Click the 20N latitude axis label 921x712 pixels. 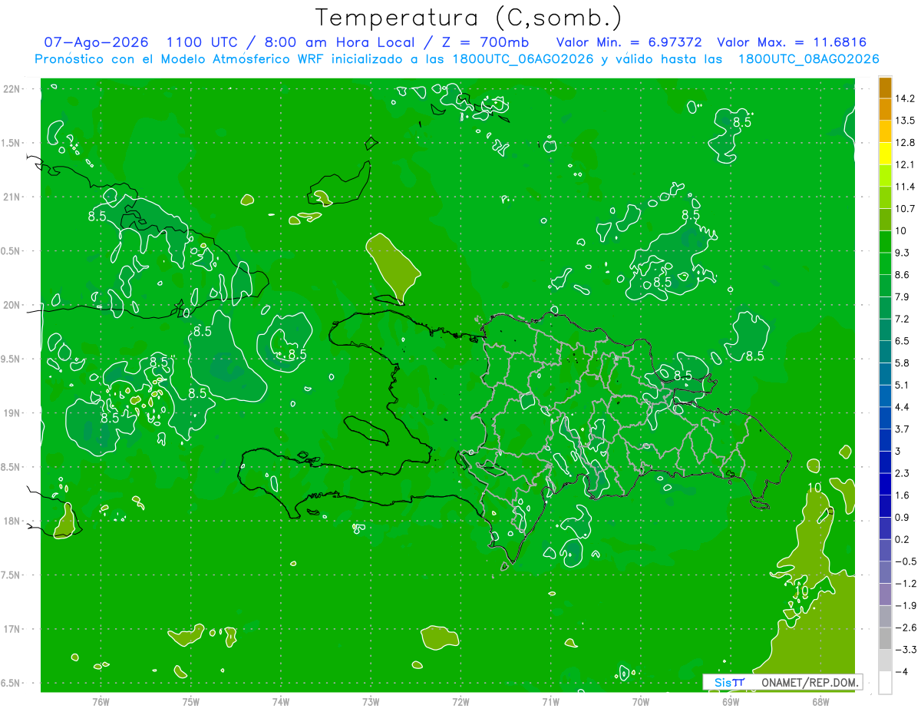[x=12, y=305]
